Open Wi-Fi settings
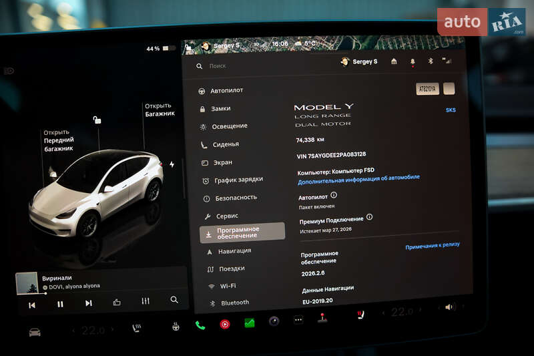Screen dimensions: 534x356 (222, 286)
